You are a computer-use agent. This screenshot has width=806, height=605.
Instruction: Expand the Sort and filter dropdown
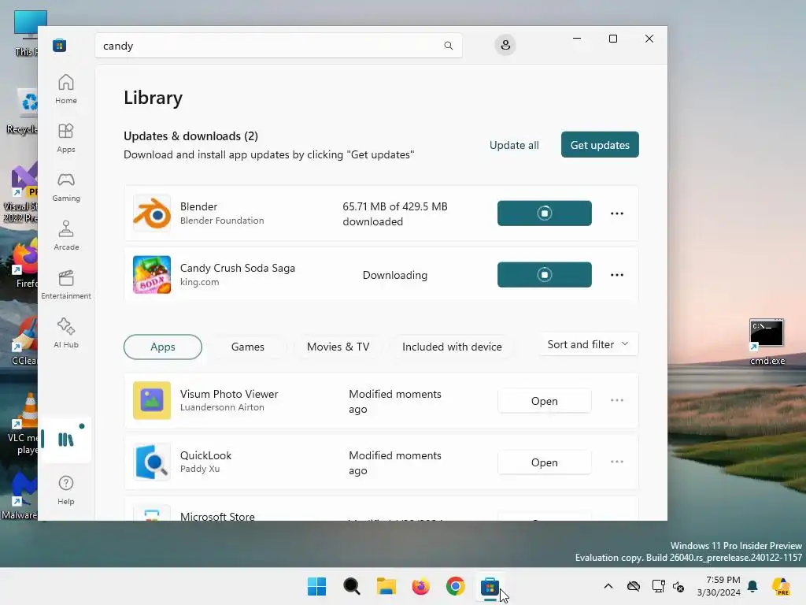coord(589,344)
